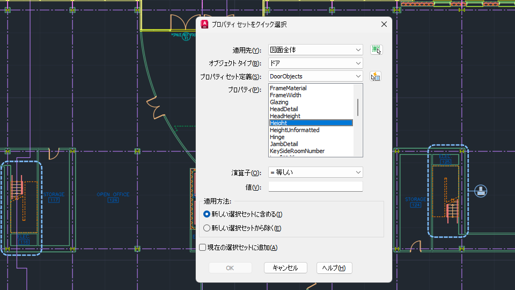Select FrameMaterial in the property list
Image resolution: width=515 pixels, height=290 pixels.
click(311, 88)
